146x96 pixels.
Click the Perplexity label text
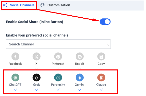tap(58, 85)
